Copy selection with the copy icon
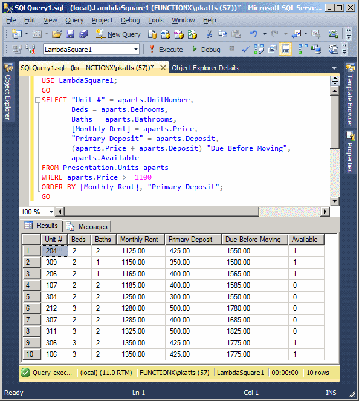The image size is (359, 401). (222, 34)
